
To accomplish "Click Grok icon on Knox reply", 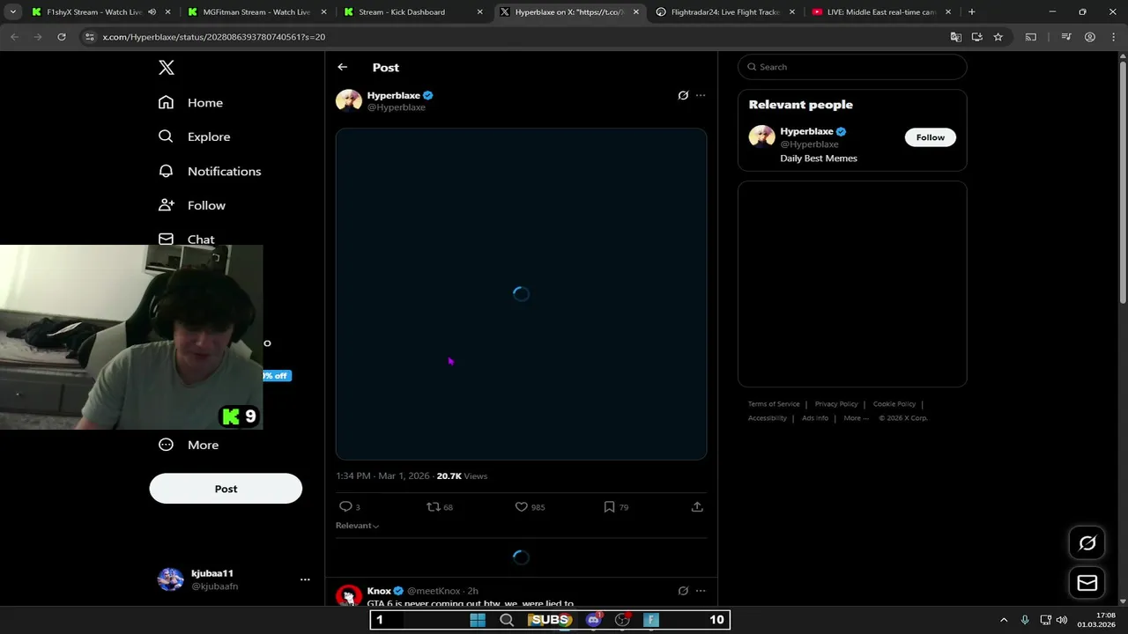I will pos(683,591).
